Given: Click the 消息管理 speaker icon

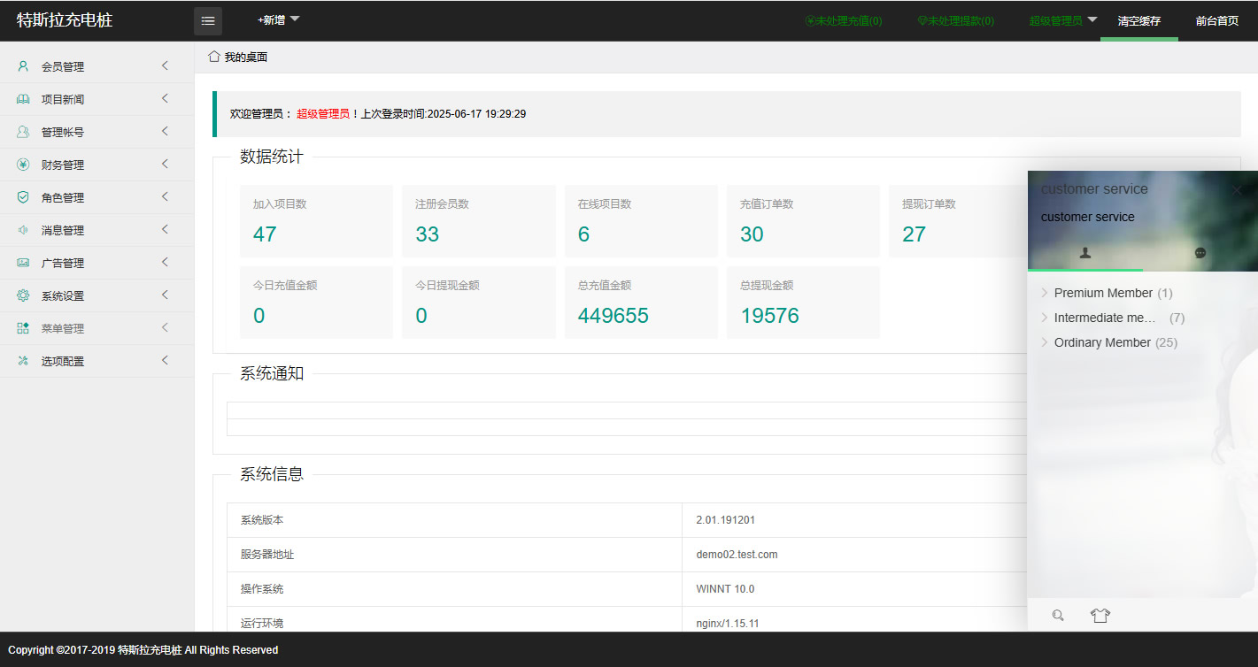Looking at the screenshot, I should tap(23, 230).
